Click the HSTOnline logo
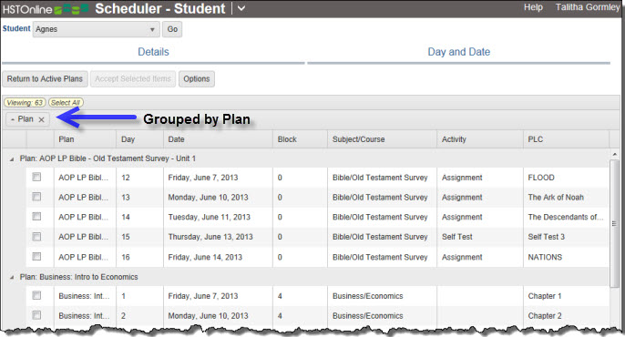The height and width of the screenshot is (337, 625). click(x=46, y=9)
